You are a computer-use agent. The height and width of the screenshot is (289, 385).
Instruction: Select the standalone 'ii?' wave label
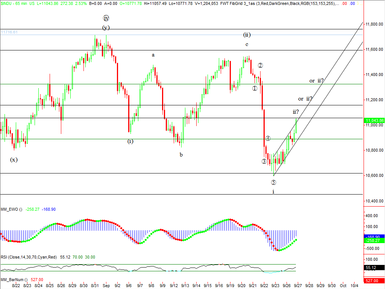(296, 112)
